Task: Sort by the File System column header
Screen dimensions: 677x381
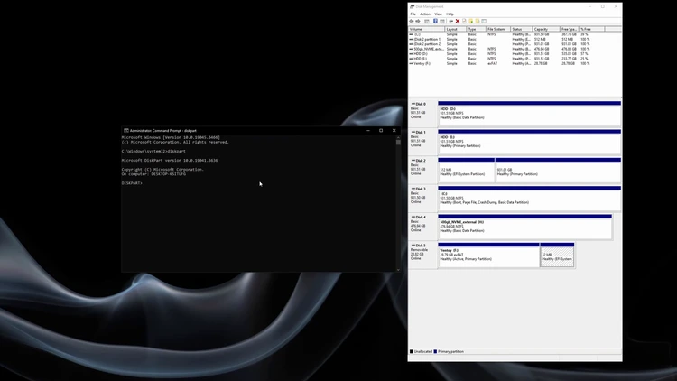Action: [498, 29]
